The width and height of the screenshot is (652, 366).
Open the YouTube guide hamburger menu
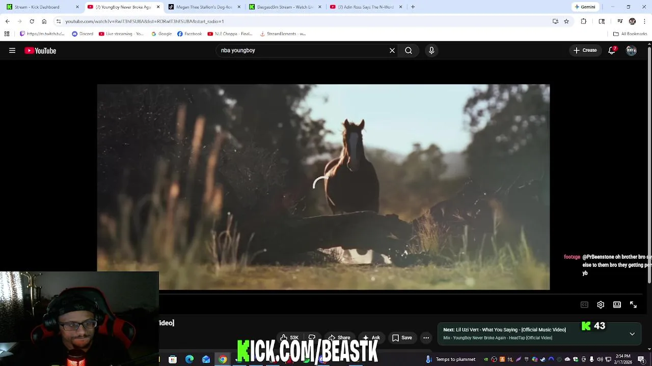(x=12, y=50)
